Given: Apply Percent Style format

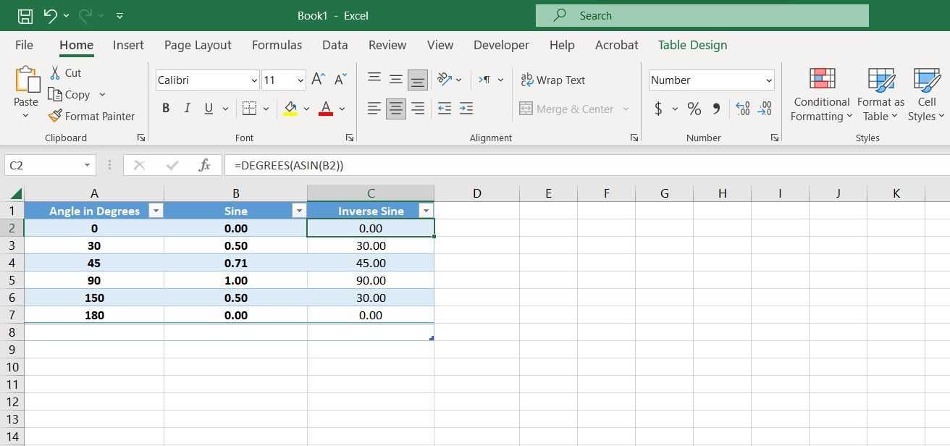Looking at the screenshot, I should [x=694, y=109].
